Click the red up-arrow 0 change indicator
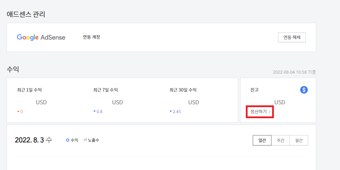 tap(20, 112)
